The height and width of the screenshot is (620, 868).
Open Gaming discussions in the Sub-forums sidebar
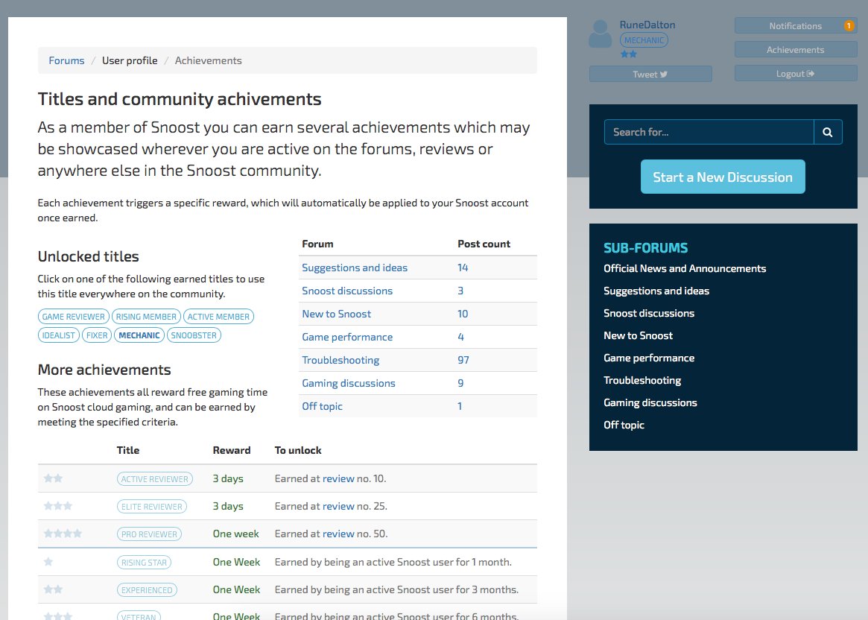click(x=650, y=403)
